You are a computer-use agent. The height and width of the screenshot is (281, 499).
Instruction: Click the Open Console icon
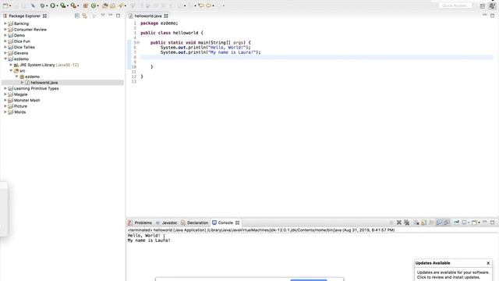(474, 222)
